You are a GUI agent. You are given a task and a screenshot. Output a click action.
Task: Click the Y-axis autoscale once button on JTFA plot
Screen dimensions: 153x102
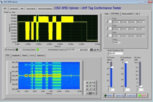coord(90,86)
